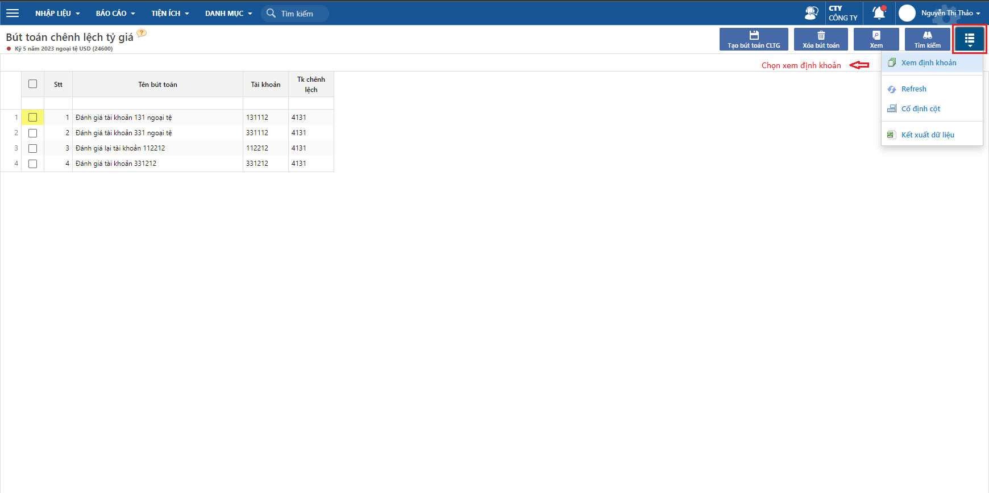Image resolution: width=989 pixels, height=493 pixels.
Task: Expand the BÁO CÁO dropdown menu
Action: [115, 13]
